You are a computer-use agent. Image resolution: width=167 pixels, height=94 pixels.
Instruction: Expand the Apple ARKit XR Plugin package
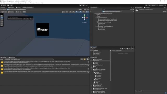[x=92, y=69]
